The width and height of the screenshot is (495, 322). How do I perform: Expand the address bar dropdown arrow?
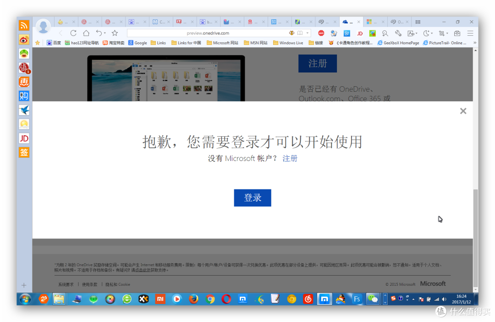[x=307, y=33]
